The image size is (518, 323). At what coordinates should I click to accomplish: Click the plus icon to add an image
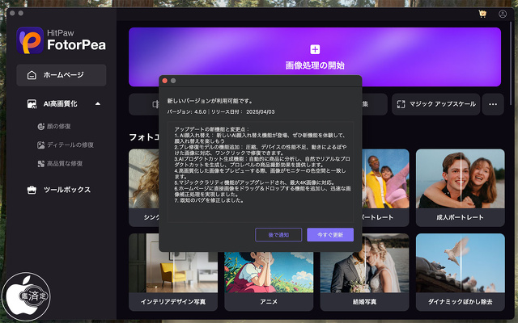(315, 49)
